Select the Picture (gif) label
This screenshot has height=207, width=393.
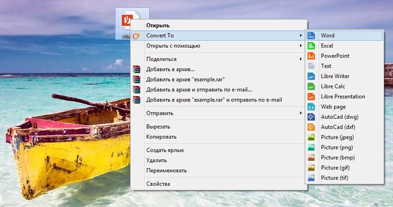coord(335,168)
